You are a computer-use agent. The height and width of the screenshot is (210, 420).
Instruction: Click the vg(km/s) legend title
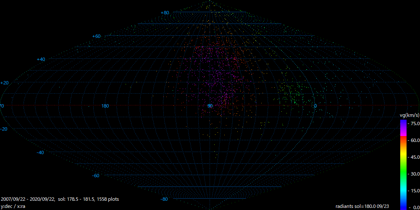(x=409, y=115)
